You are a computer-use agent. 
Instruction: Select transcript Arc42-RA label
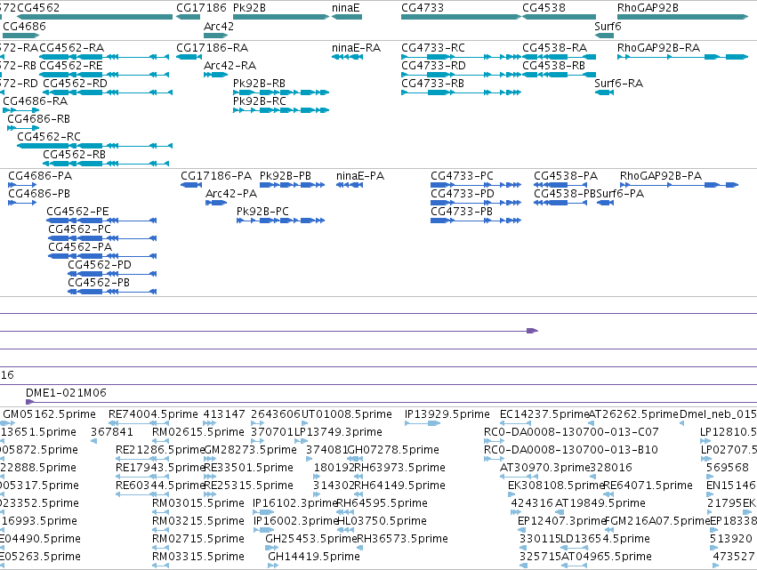230,66
